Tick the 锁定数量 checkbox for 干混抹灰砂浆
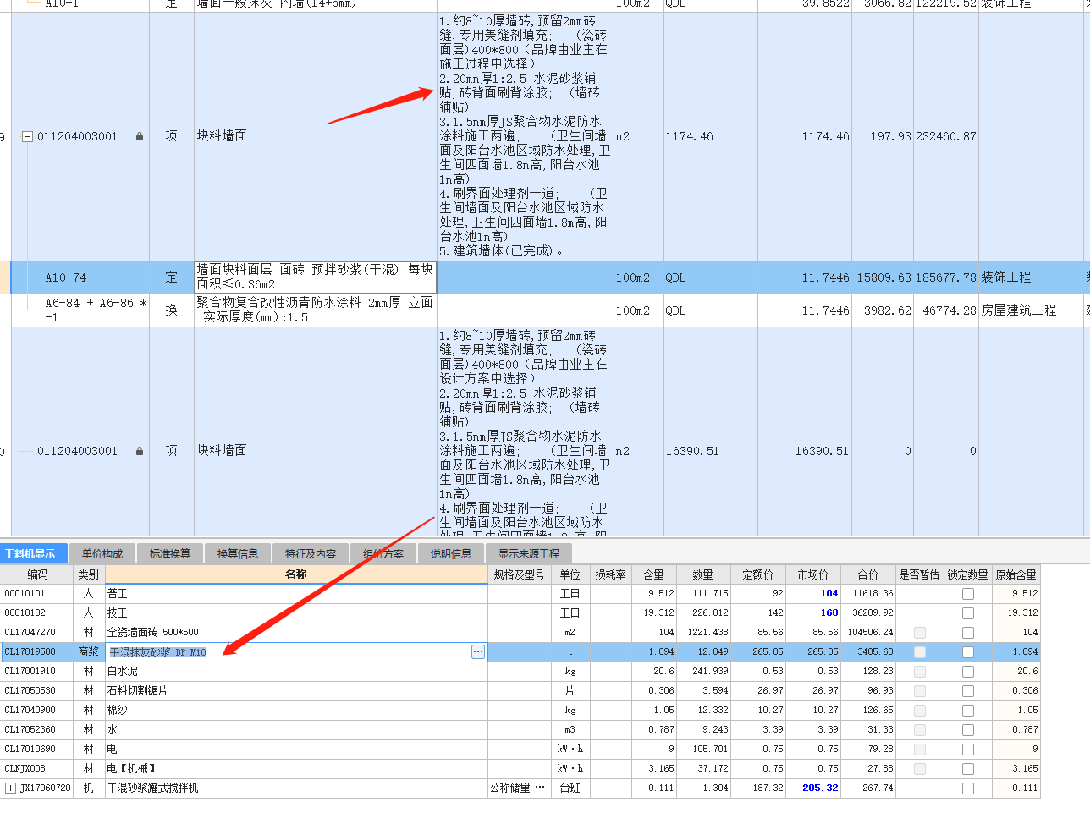This screenshot has width=1090, height=813. (x=968, y=652)
